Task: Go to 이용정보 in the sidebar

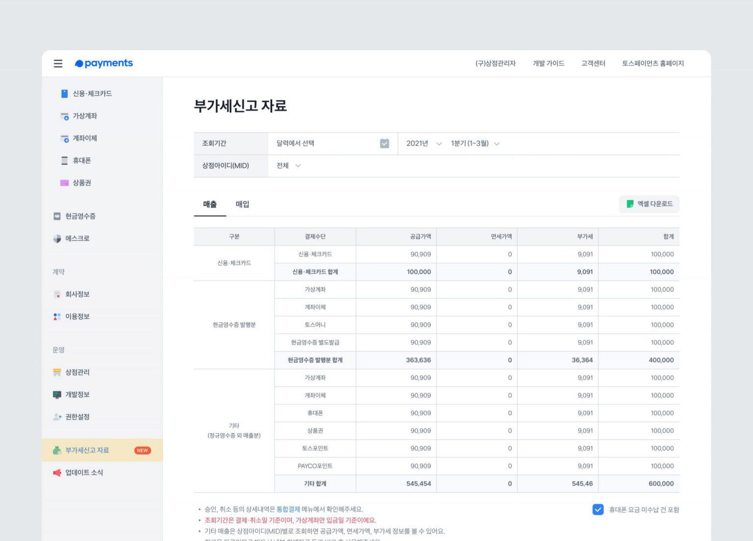Action: point(77,317)
